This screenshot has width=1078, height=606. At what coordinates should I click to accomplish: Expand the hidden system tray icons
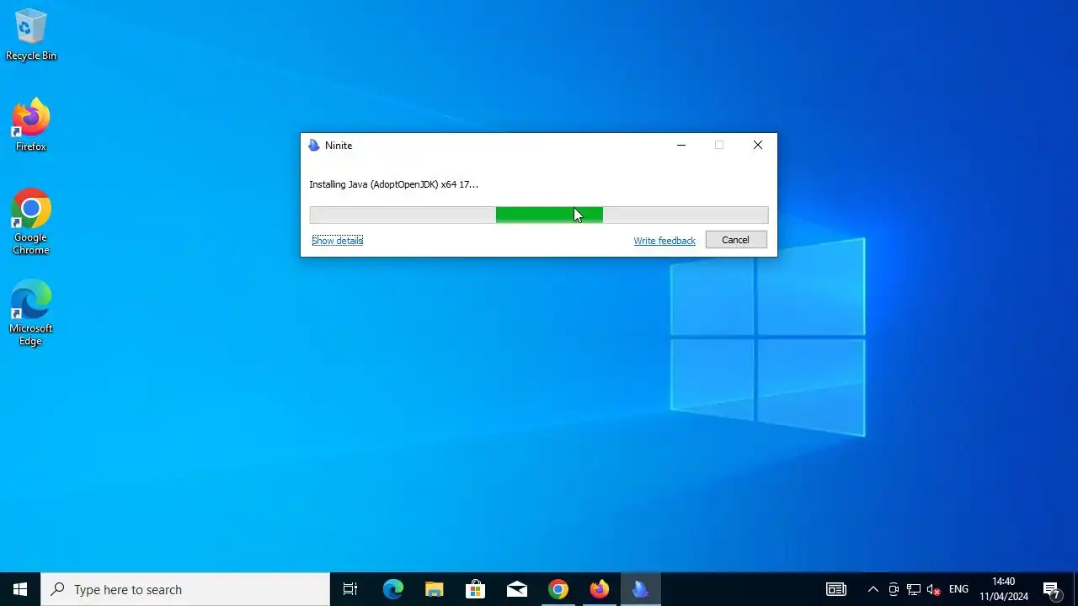coord(873,589)
